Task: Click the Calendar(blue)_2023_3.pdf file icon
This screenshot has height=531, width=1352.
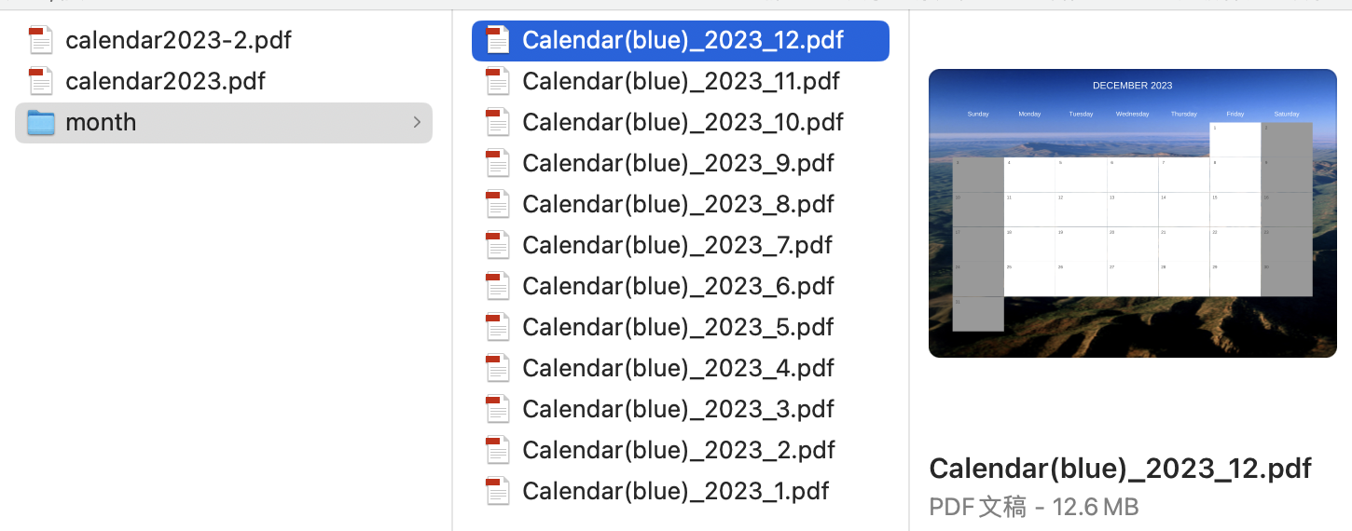Action: pos(498,409)
